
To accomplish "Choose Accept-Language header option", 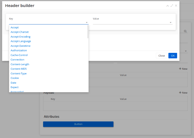I will tap(21, 41).
